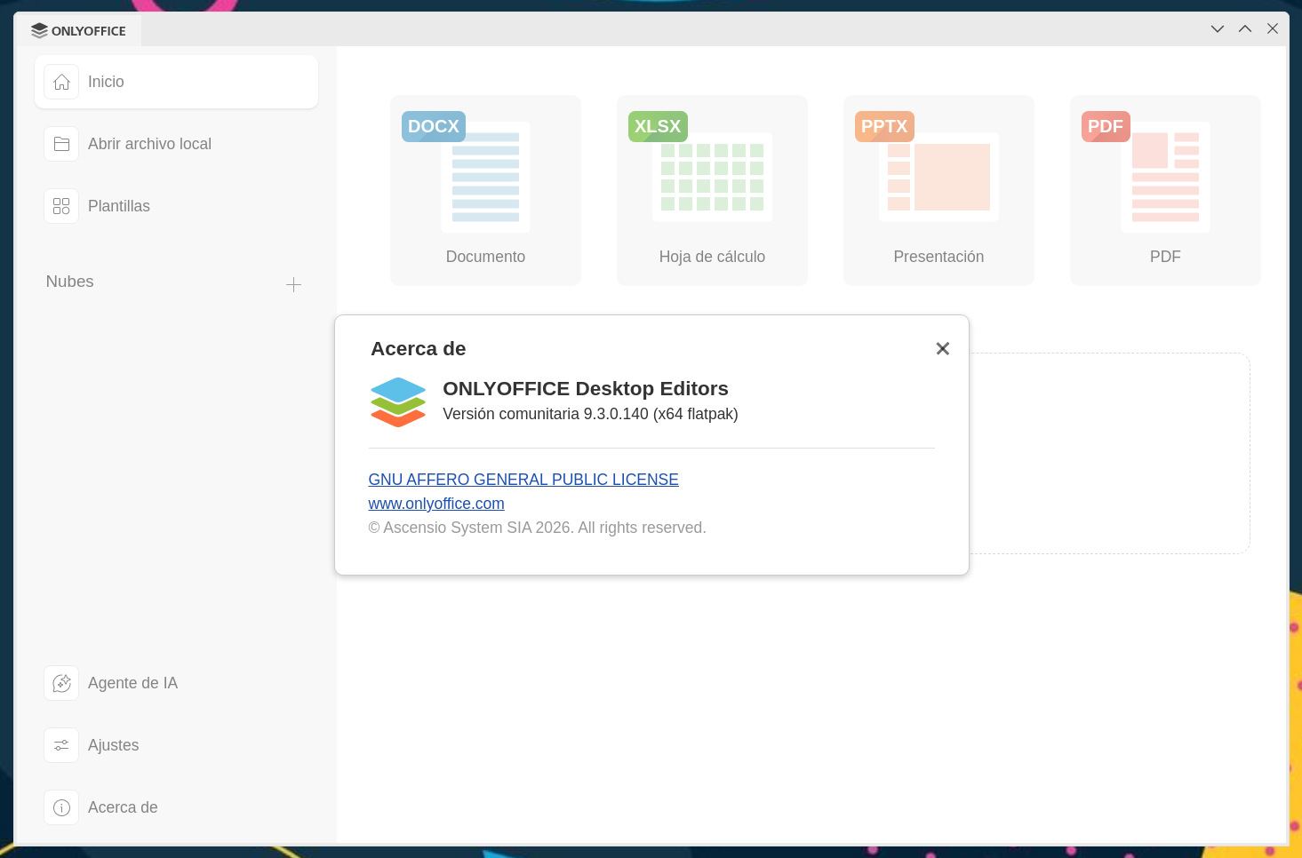This screenshot has width=1302, height=858.
Task: Start a new Presentación from the PPTX tile
Action: coord(939,190)
